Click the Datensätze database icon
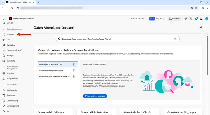This screenshot has width=210, height=115. click(x=4, y=45)
